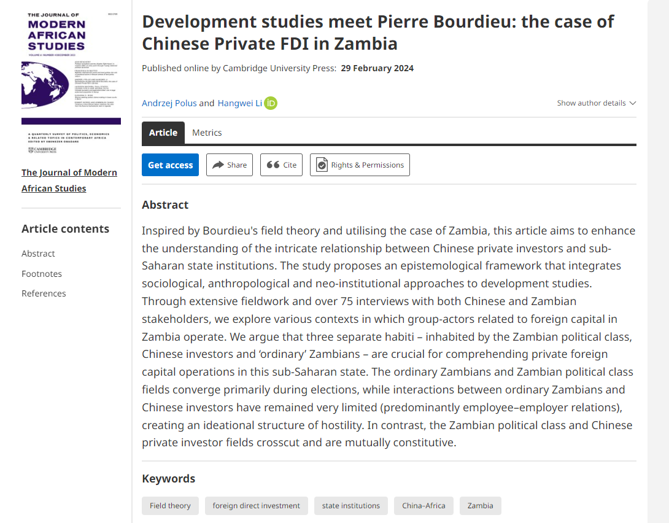Click the Cite quotation marks icon
Screen dimensions: 669x523
point(273,165)
